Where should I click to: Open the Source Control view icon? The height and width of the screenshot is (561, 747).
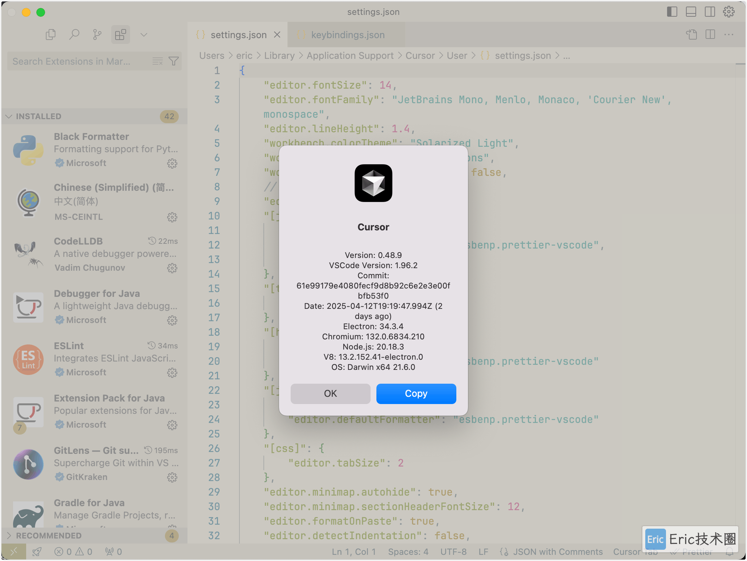click(97, 35)
